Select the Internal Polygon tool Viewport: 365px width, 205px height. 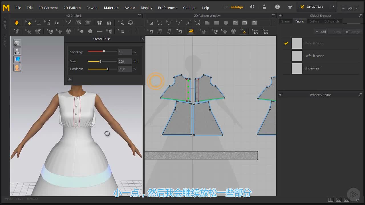(235, 23)
